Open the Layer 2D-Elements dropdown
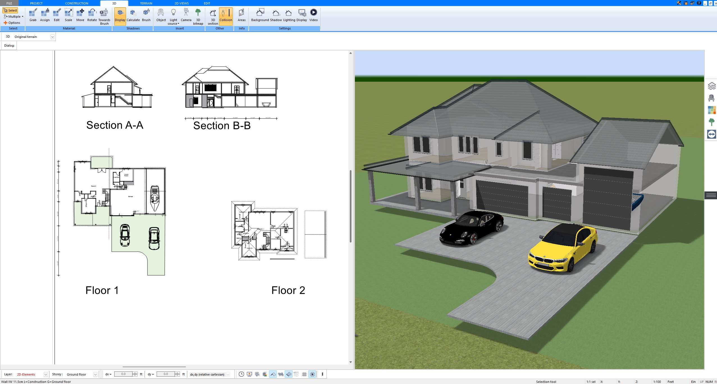717x384 pixels. pyautogui.click(x=45, y=374)
